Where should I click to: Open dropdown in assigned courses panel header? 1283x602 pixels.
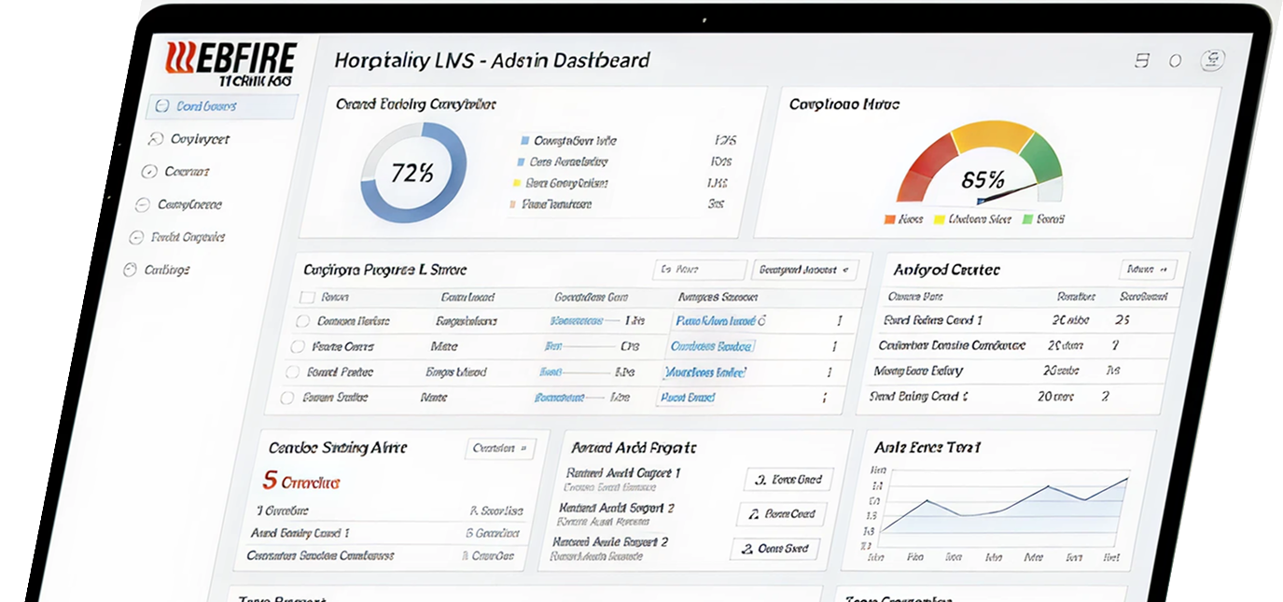[x=1148, y=270]
